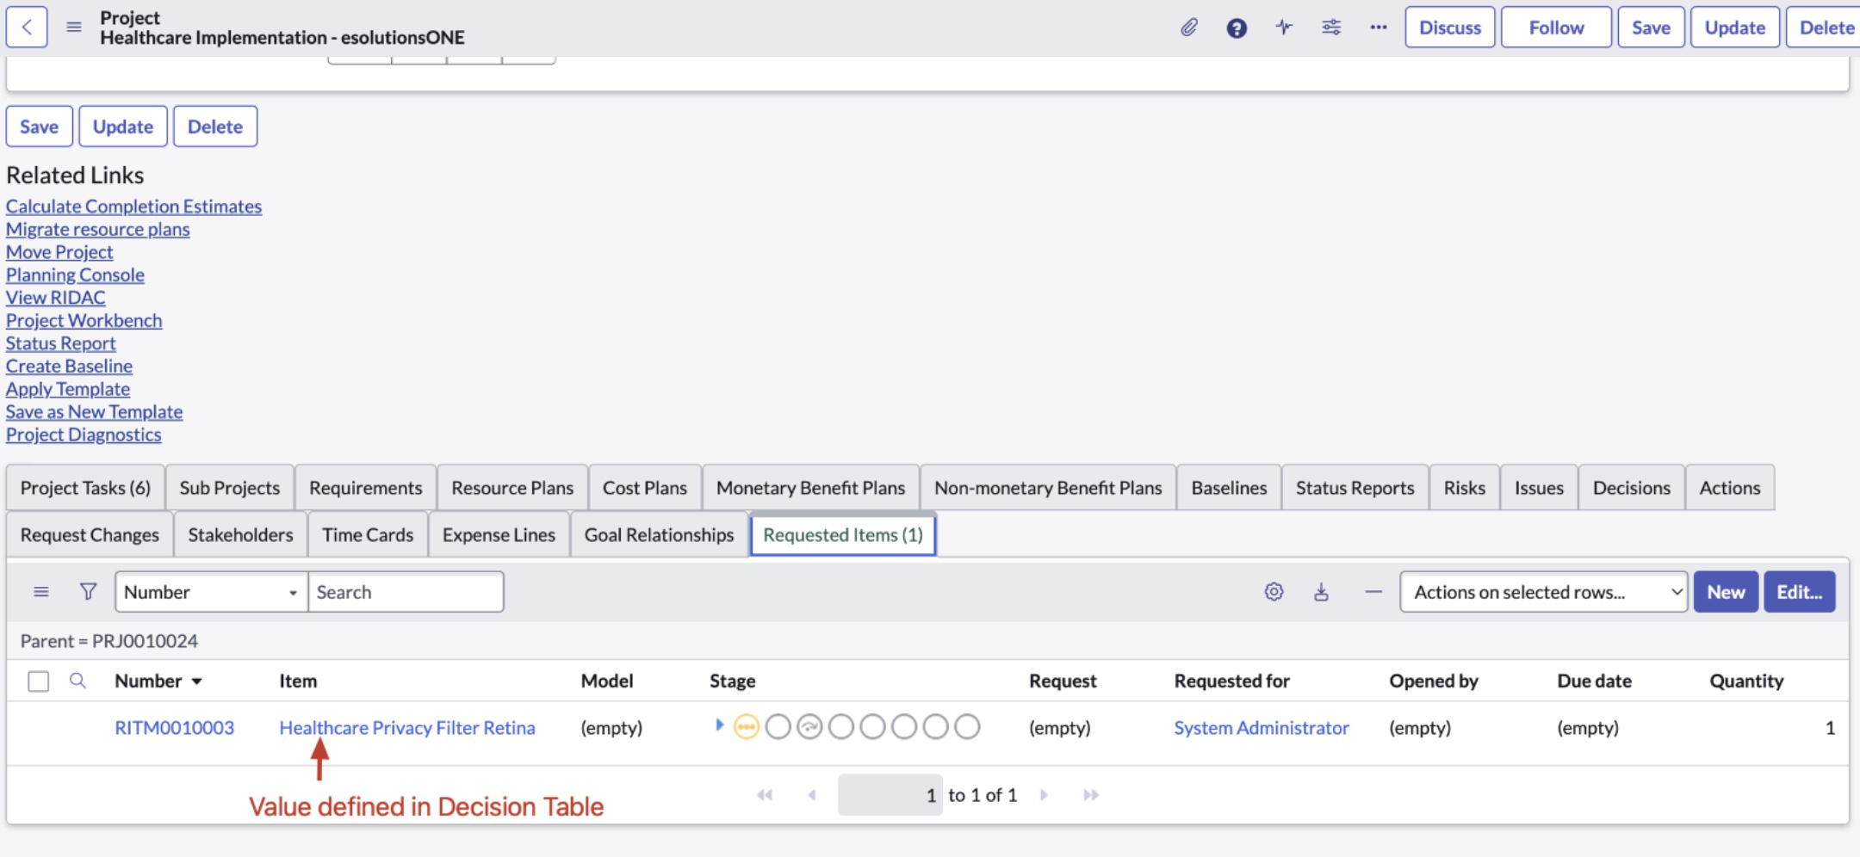Click the personalize form sliders icon
This screenshot has width=1860, height=857.
point(1331,27)
